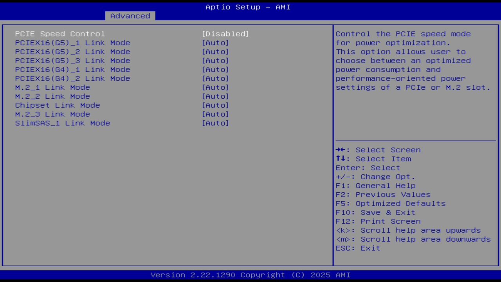This screenshot has height=282, width=501.
Task: Open SlimSAS_1 Link Mode options
Action: tap(63, 123)
